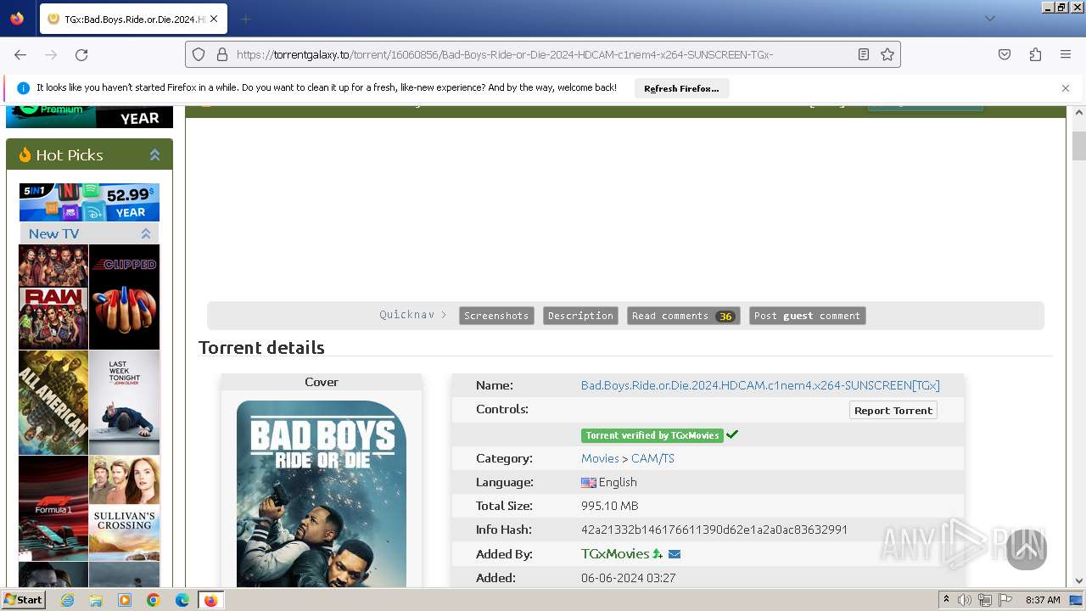This screenshot has width=1086, height=611.
Task: Click the follow uploader icon beside TGxMovies
Action: click(x=658, y=554)
